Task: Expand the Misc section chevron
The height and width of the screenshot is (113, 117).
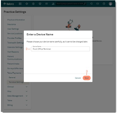Action: point(26,91)
